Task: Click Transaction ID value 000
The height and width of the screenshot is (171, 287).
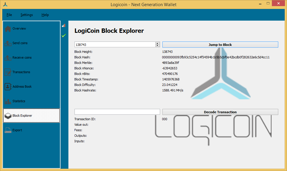Action: point(164,119)
